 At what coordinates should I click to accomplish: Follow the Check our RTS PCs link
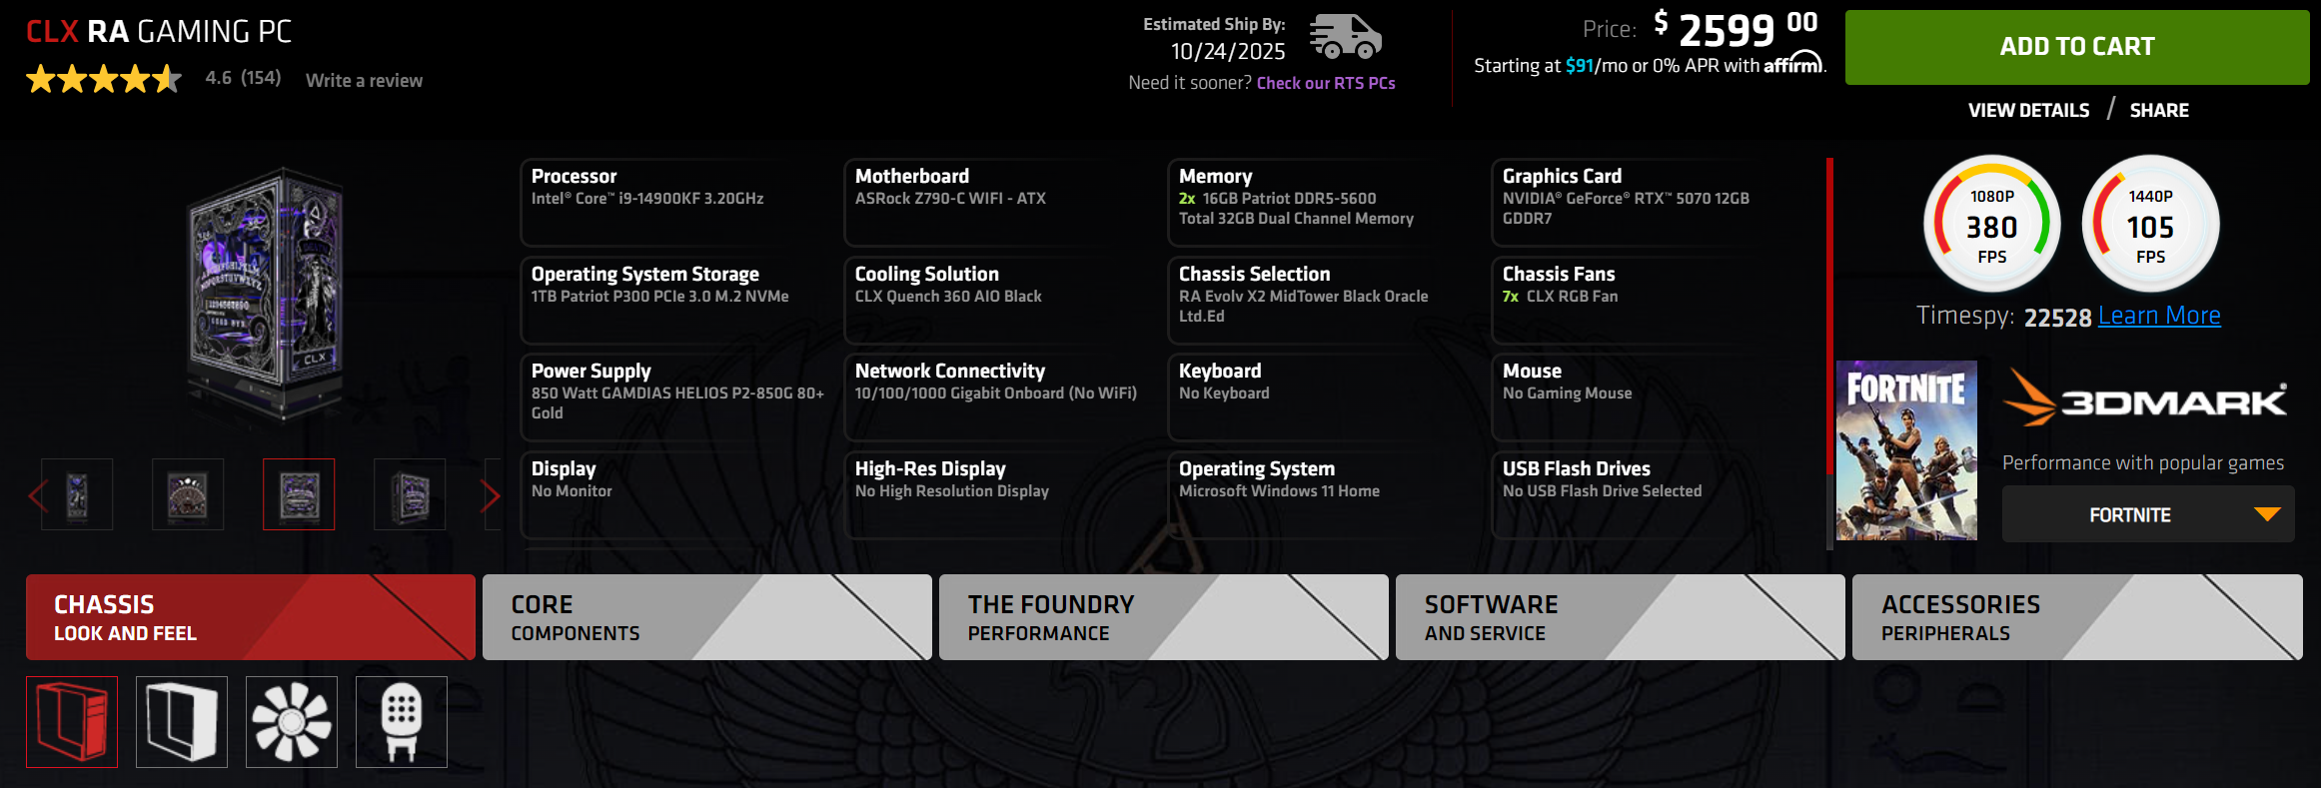click(1326, 83)
